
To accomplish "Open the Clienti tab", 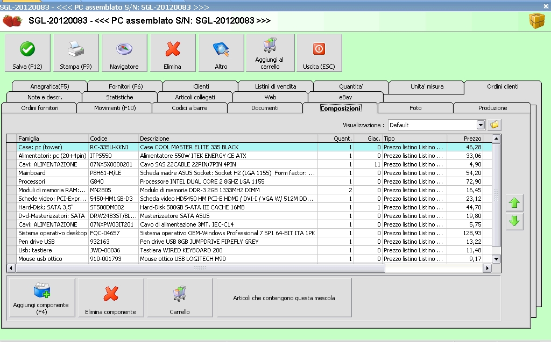I will [201, 86].
